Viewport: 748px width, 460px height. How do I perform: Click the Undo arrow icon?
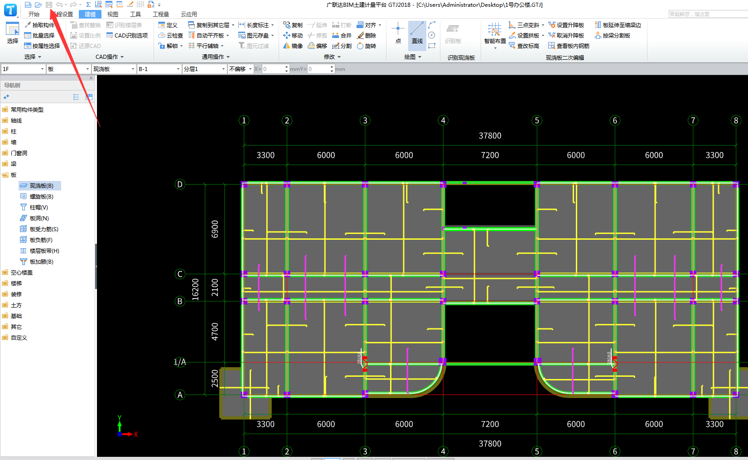pyautogui.click(x=59, y=5)
